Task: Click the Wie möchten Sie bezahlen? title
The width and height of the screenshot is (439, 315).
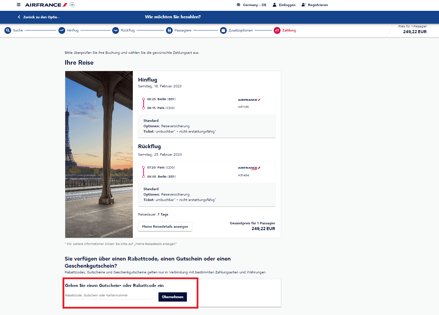Action: (x=173, y=17)
